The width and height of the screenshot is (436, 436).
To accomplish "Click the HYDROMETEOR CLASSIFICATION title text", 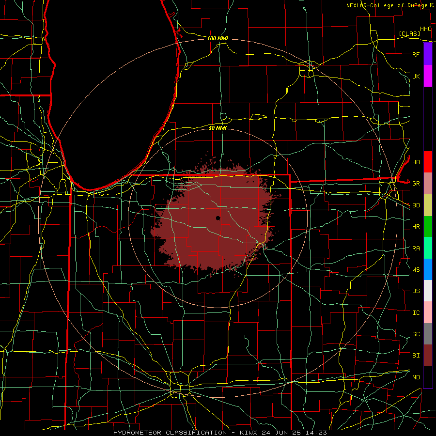I will point(170,433).
